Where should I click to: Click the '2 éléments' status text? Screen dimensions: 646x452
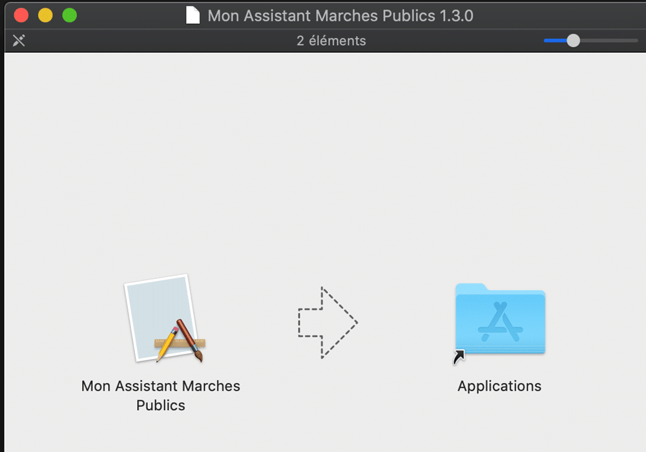tap(331, 41)
